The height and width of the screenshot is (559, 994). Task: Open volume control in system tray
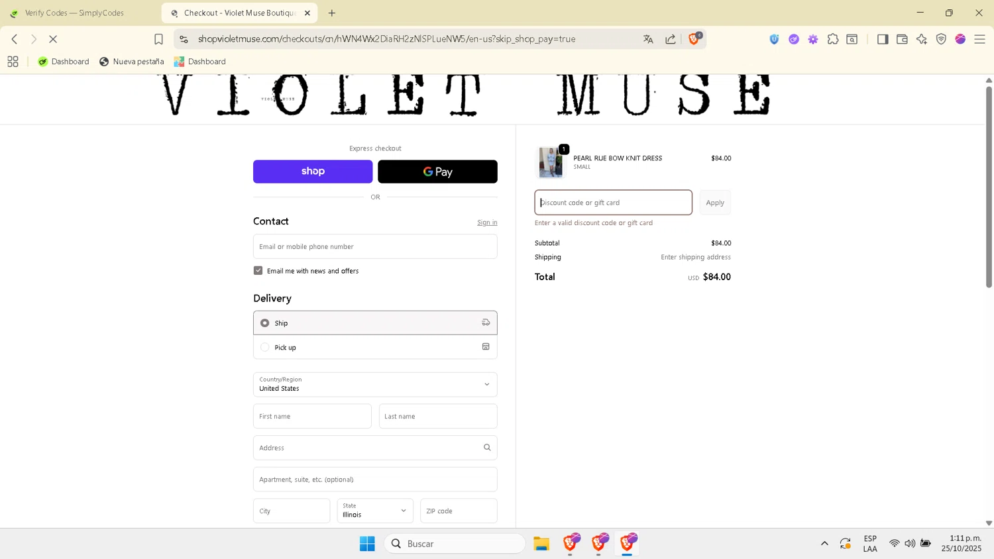[910, 544]
